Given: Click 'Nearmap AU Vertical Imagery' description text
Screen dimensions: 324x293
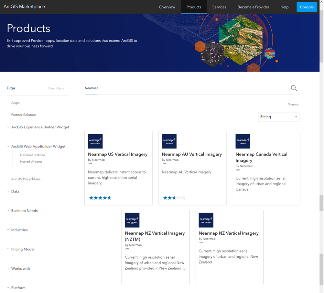Looking at the screenshot, I should [186, 172].
